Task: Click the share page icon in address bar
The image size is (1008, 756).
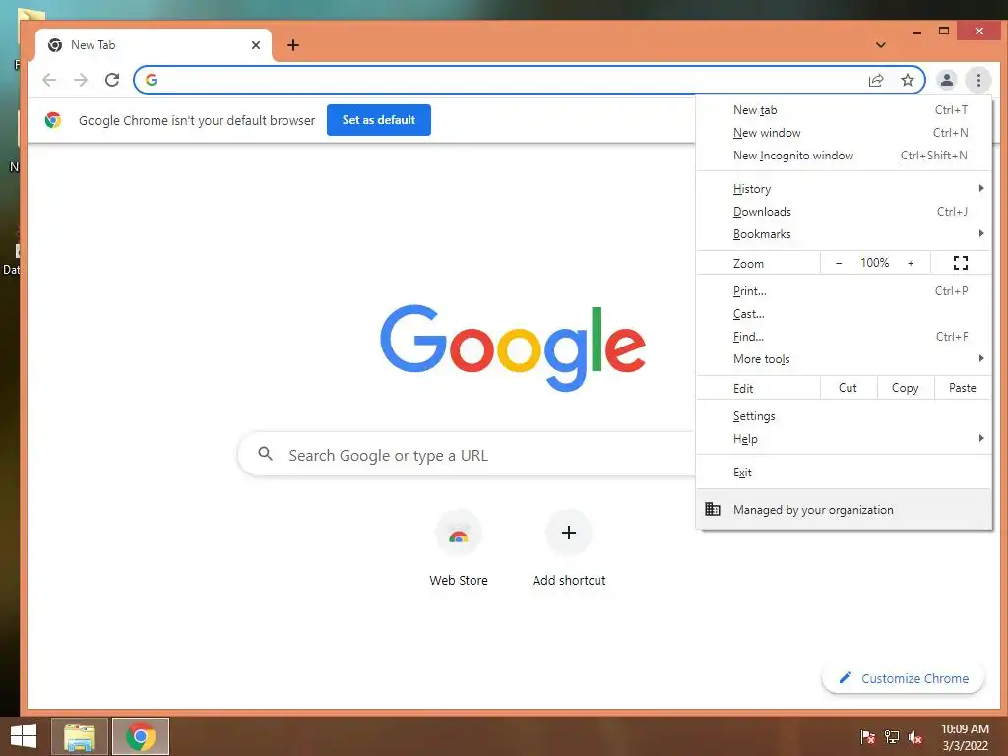Action: tap(875, 81)
